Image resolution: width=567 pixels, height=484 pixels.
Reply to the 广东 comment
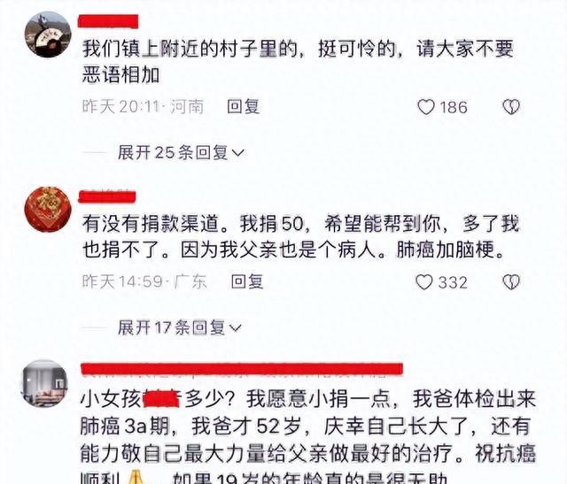[247, 281]
